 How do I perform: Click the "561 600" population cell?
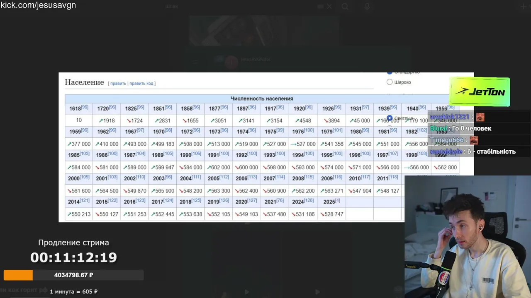pyautogui.click(x=79, y=191)
